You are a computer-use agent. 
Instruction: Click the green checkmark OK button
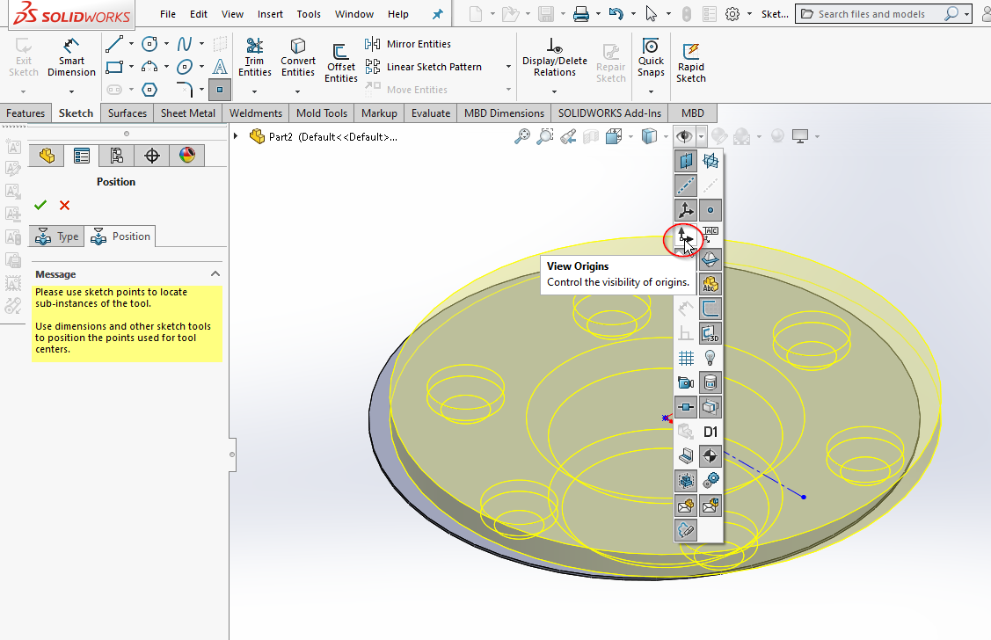(40, 205)
